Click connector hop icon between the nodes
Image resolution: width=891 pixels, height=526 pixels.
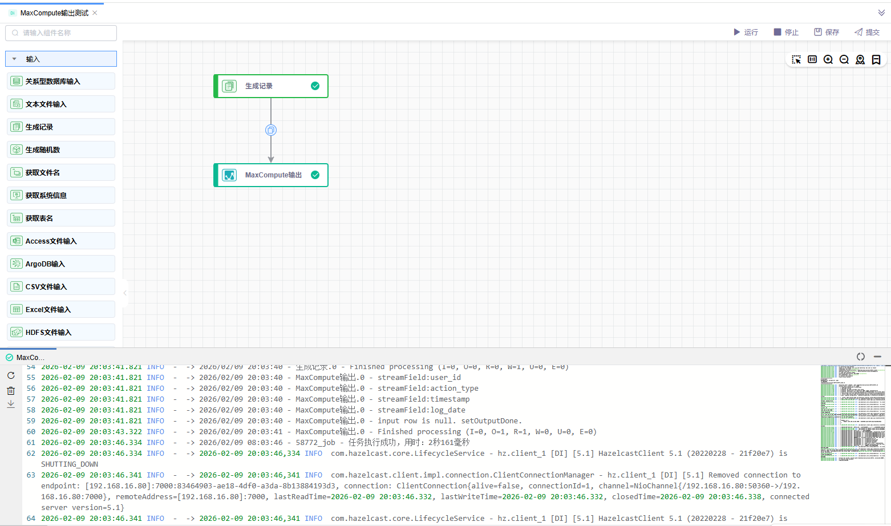[x=271, y=130]
